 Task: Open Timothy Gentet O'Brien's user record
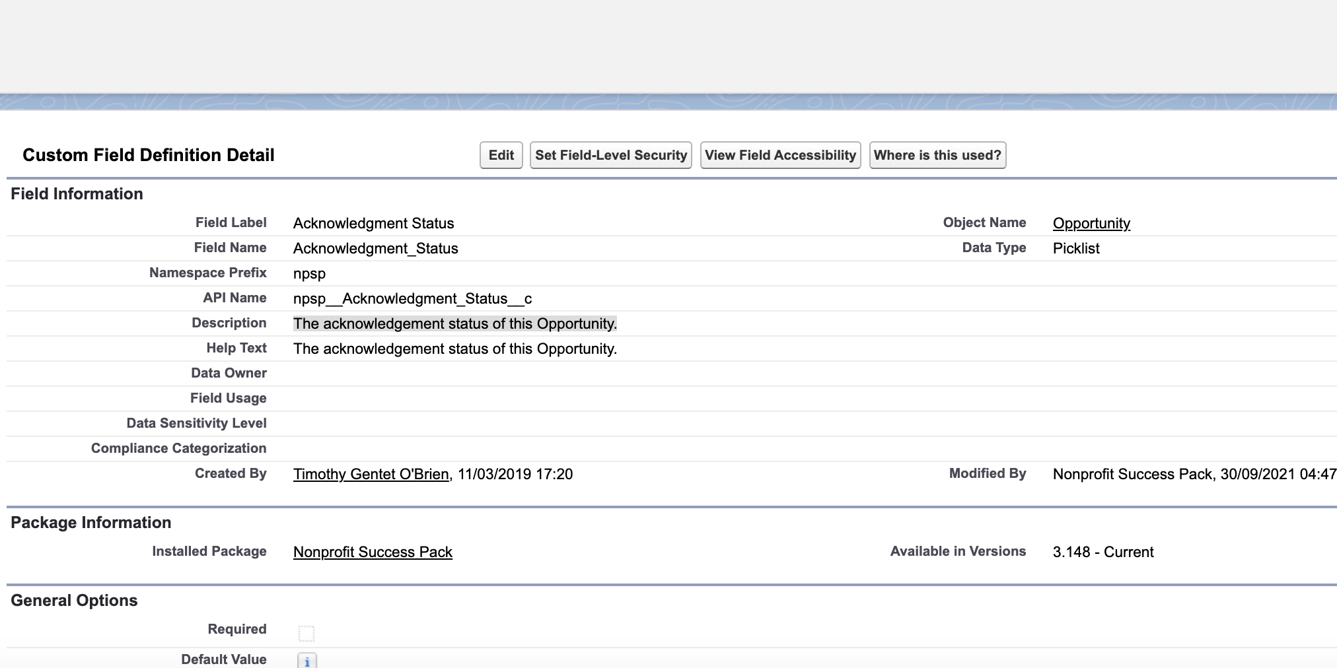(371, 474)
